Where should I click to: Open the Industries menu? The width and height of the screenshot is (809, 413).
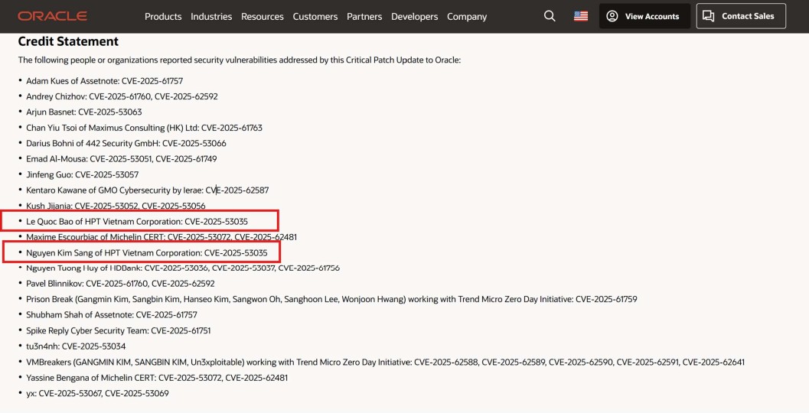pyautogui.click(x=211, y=16)
